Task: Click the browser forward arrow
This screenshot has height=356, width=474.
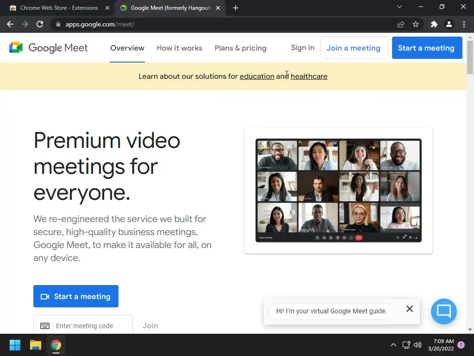Action: tap(25, 24)
